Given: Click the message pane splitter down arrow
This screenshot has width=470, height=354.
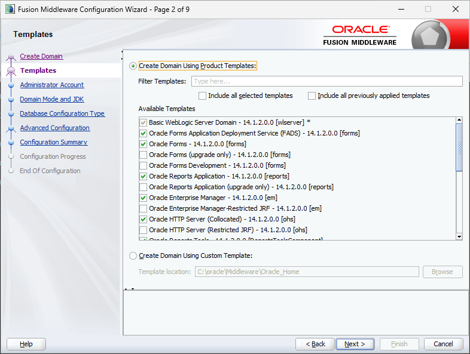Looking at the screenshot, I should pyautogui.click(x=133, y=289).
